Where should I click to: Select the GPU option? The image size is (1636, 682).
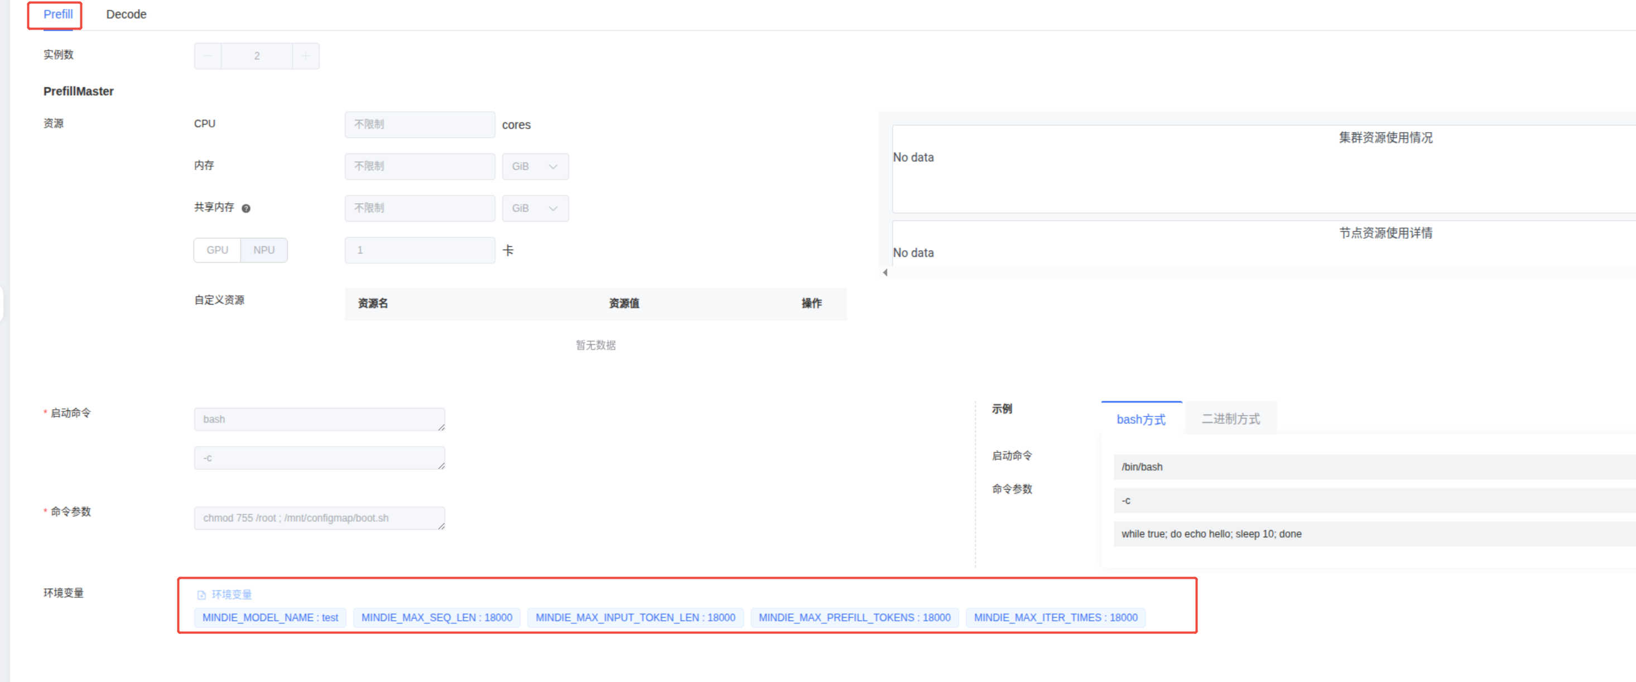[x=217, y=250]
